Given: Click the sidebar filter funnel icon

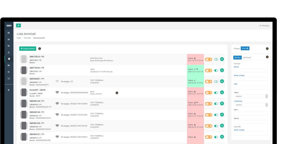Looking at the screenshot, I should [9, 90].
